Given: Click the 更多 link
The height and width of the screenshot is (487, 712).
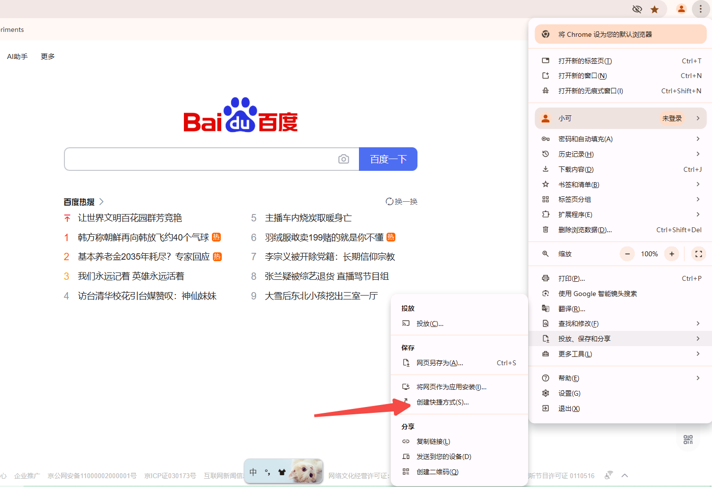Looking at the screenshot, I should pyautogui.click(x=48, y=56).
